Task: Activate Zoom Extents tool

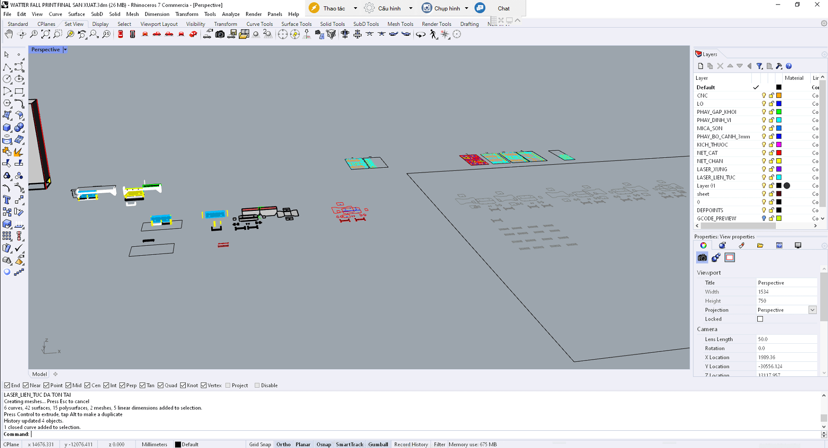Action: 46,34
